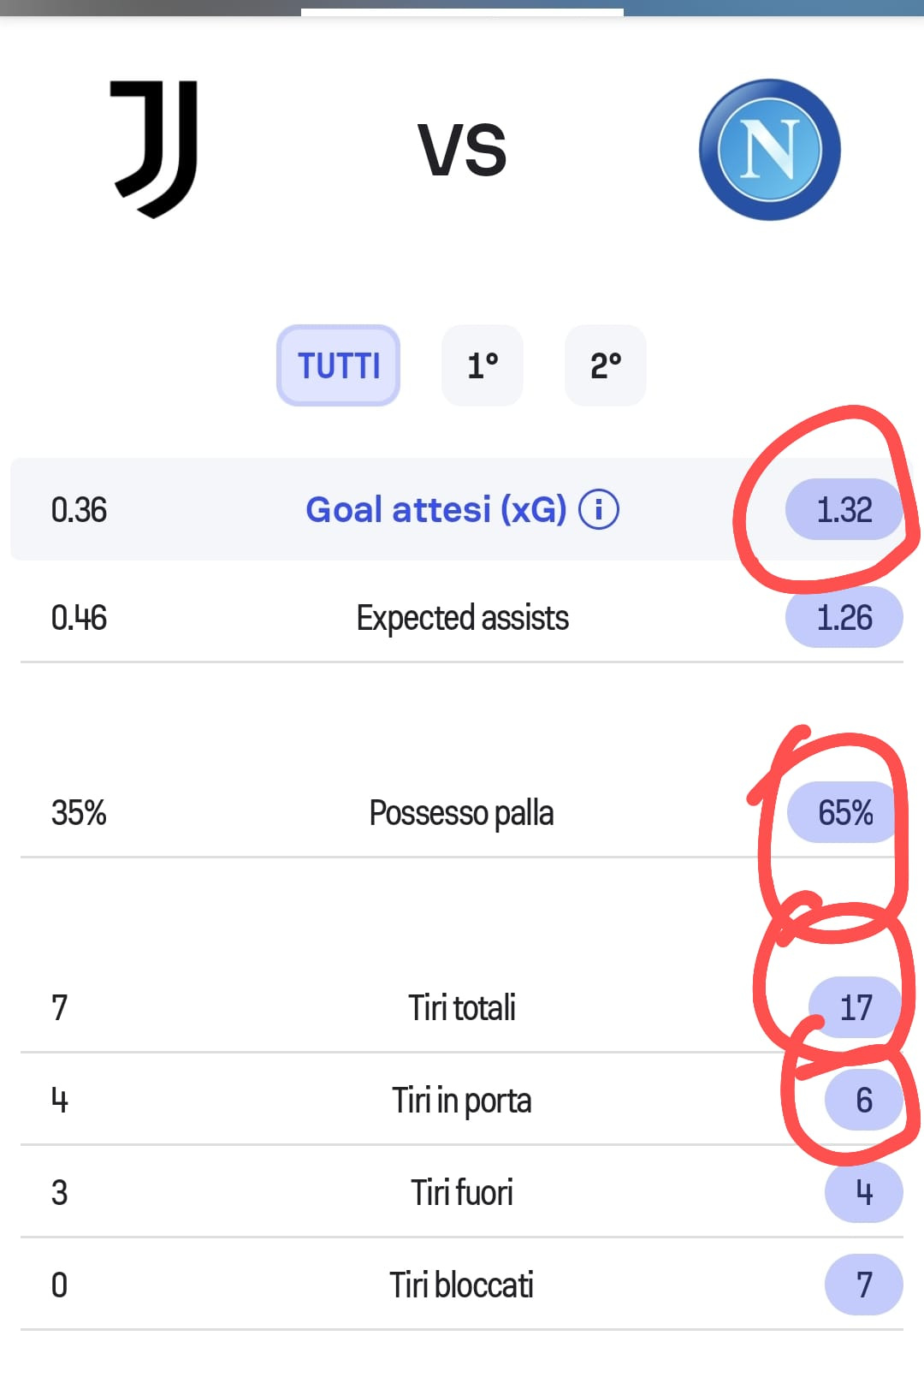This screenshot has width=924, height=1377.
Task: Tap Napoli's 7 blocked shots badge
Action: tap(864, 1285)
